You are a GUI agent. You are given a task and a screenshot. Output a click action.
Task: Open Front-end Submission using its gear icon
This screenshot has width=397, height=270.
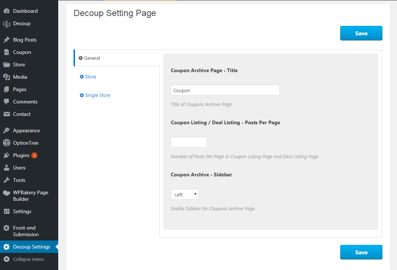[x=7, y=228]
